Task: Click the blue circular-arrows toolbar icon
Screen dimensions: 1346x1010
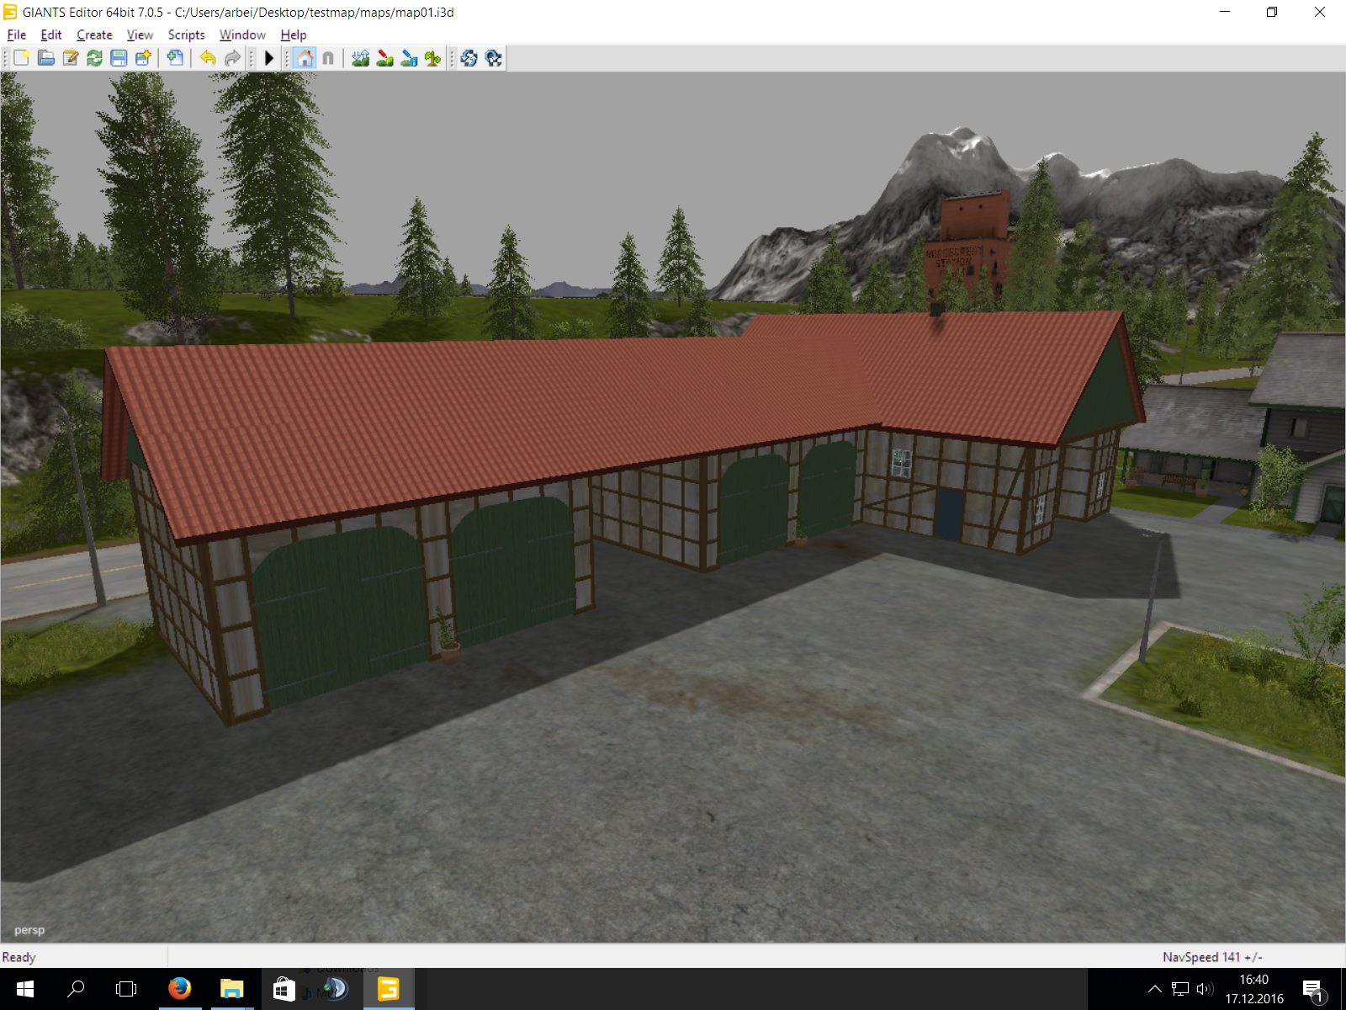Action: point(469,58)
